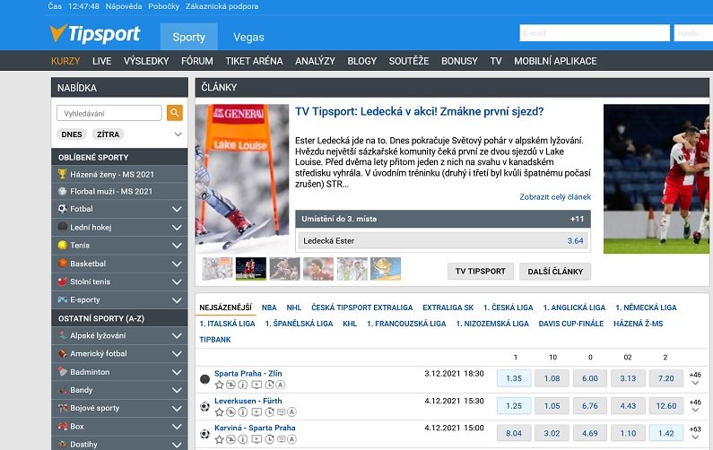The image size is (713, 450).
Task: Expand the Bojové sporty category chevron
Action: pos(177,409)
